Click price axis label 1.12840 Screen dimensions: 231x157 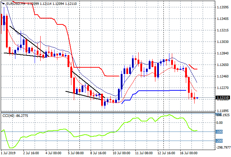223,53
